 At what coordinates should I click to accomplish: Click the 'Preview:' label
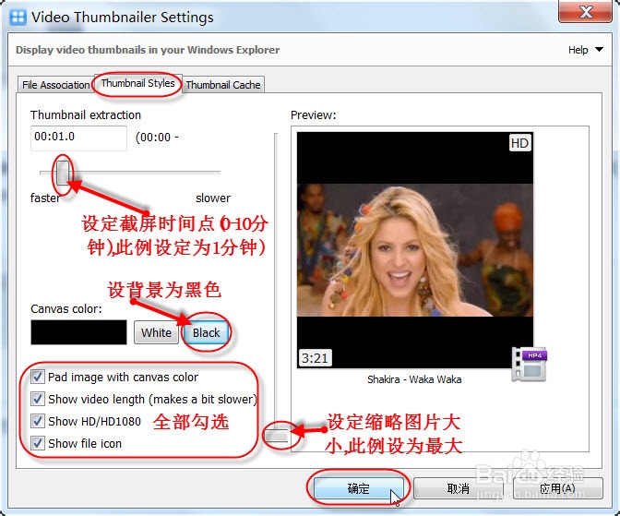(x=313, y=115)
